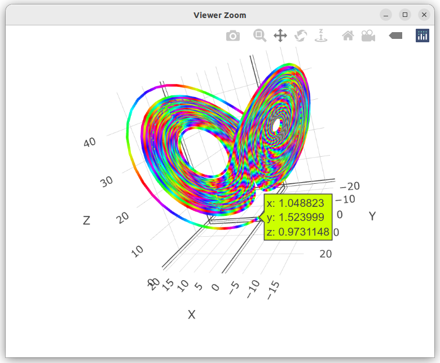
Task: Click the Z axis title label
Action: (x=86, y=221)
